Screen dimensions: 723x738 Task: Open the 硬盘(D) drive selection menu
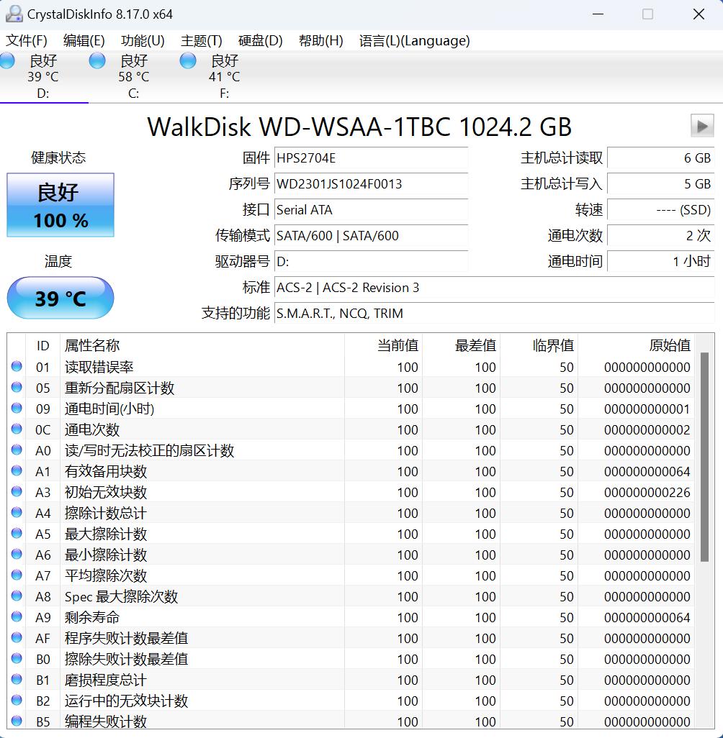259,41
